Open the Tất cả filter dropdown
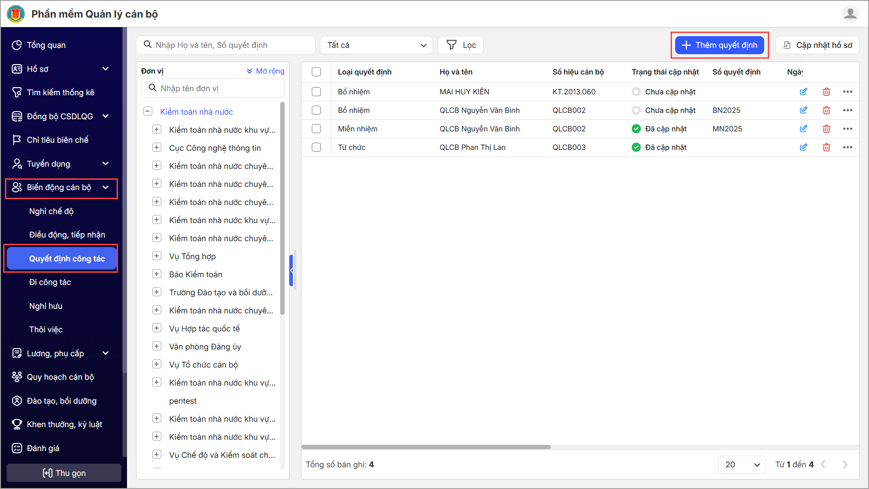 pyautogui.click(x=376, y=45)
